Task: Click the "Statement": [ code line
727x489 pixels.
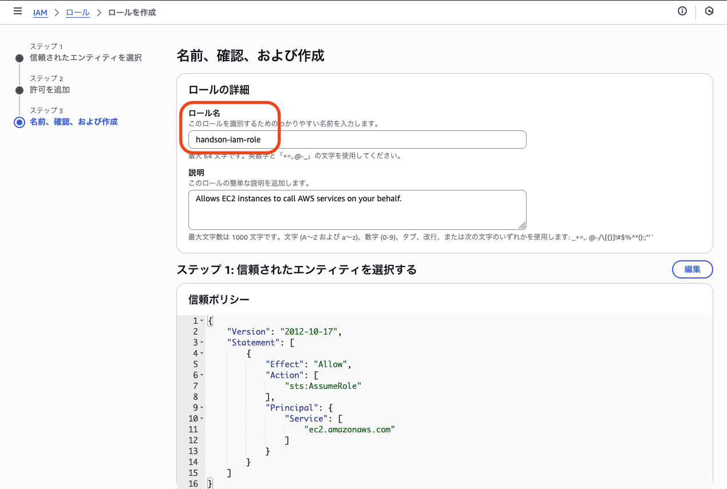Action: coord(260,343)
